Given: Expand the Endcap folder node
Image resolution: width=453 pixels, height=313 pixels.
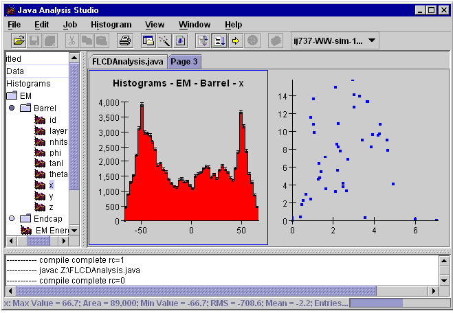Looking at the screenshot, I should (x=12, y=218).
